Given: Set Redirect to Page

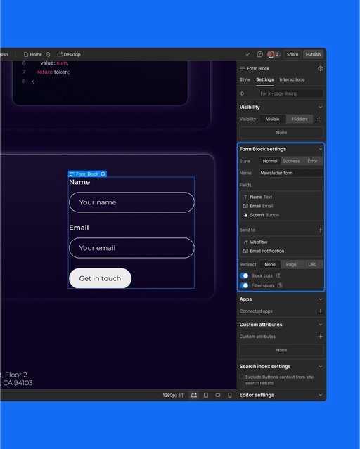Looking at the screenshot, I should (x=291, y=265).
